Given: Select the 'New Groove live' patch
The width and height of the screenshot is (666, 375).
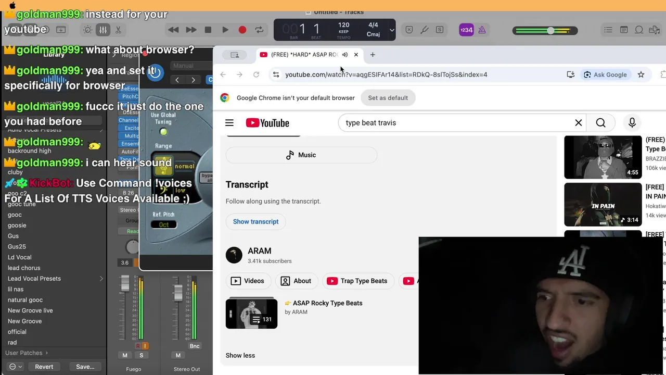Looking at the screenshot, I should coord(30,310).
